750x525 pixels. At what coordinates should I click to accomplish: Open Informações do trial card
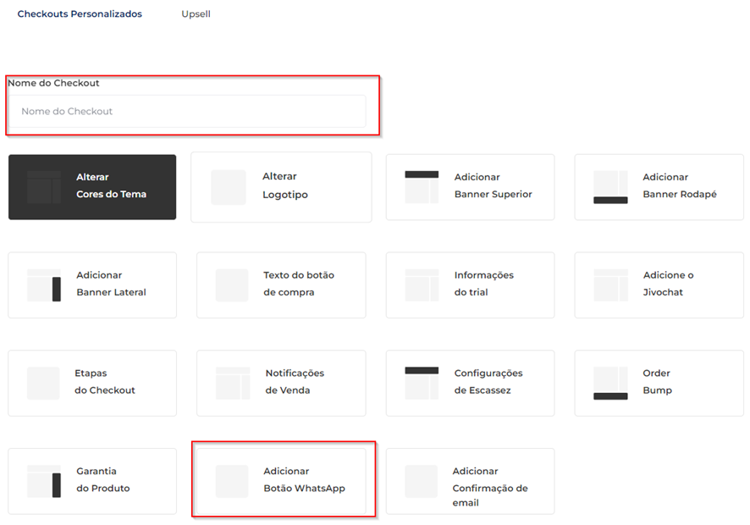tap(470, 285)
